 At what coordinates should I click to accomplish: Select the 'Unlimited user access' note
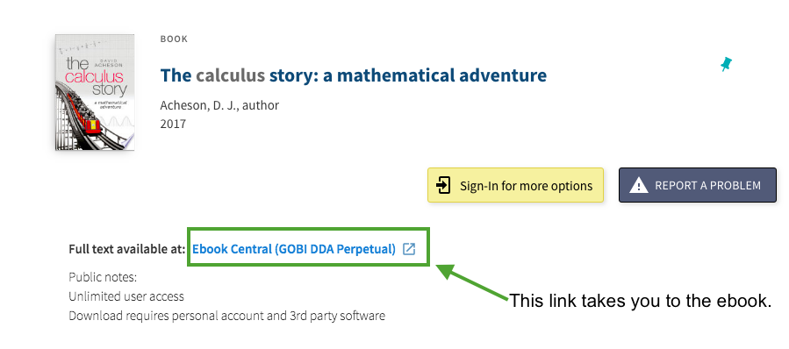(x=126, y=296)
